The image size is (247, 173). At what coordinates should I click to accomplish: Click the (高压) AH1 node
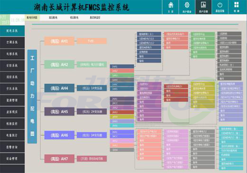[59, 41]
